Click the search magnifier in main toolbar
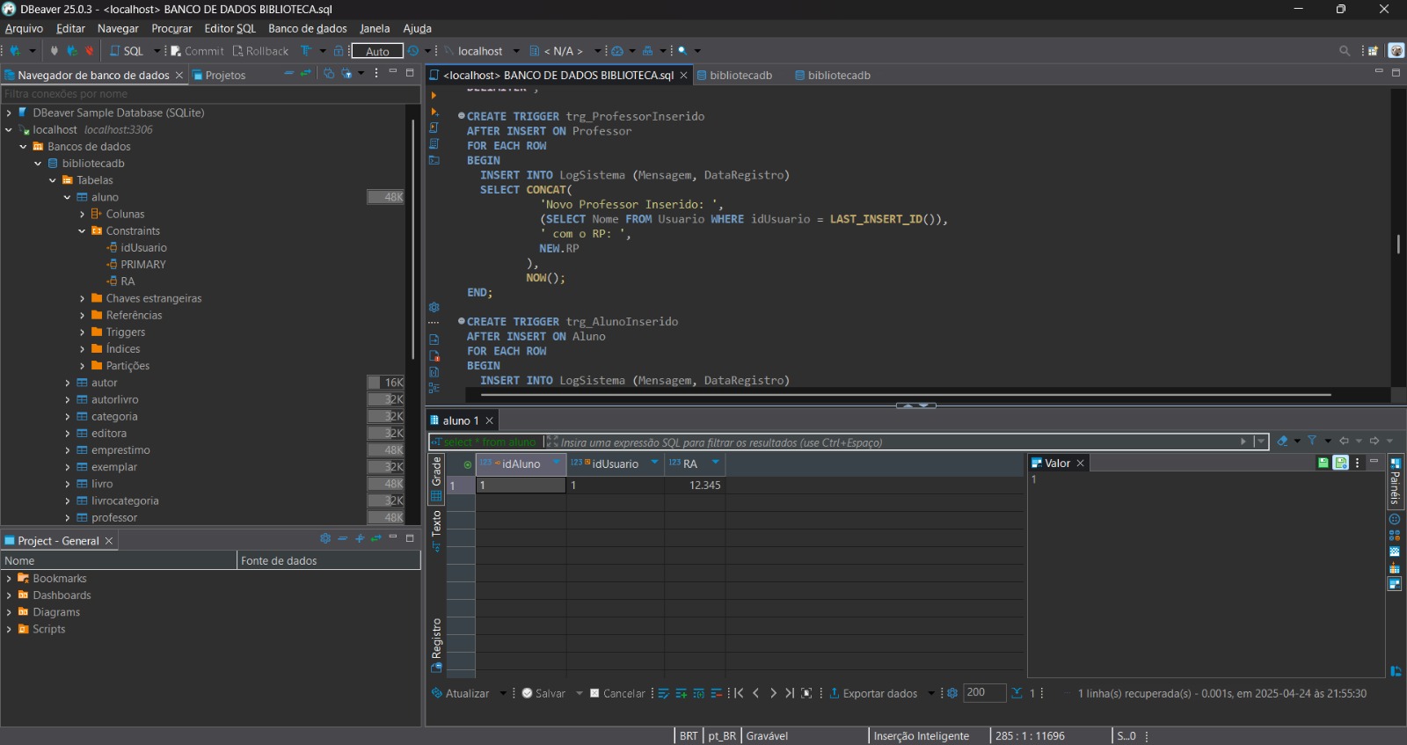 682,51
